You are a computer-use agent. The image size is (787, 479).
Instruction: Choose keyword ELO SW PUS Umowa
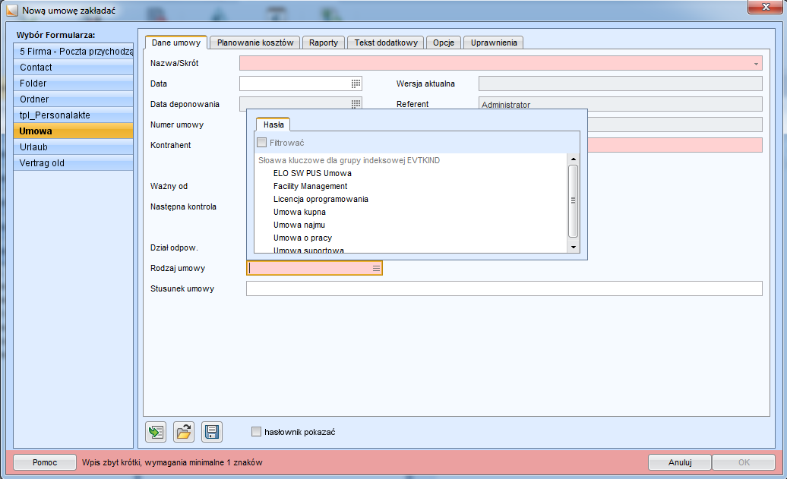pos(312,173)
